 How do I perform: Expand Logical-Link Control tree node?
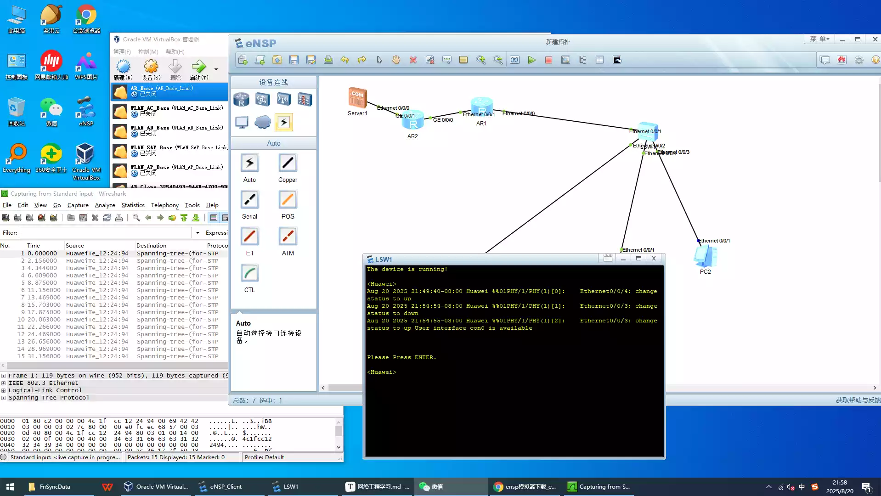4,390
